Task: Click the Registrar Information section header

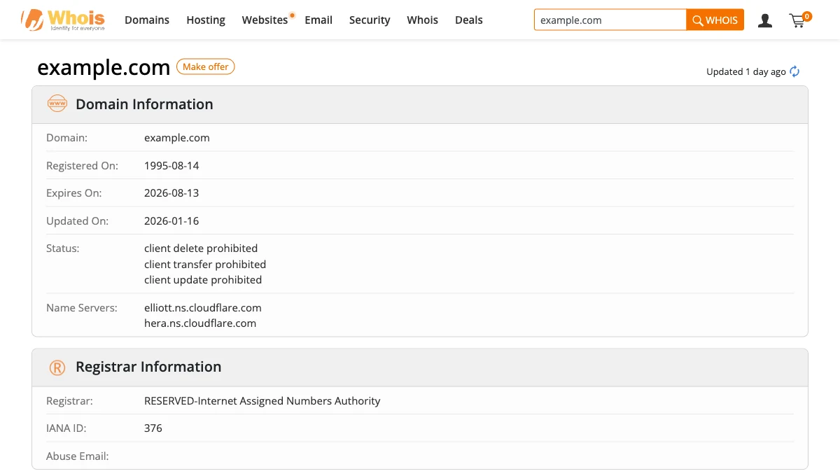Action: [x=420, y=367]
